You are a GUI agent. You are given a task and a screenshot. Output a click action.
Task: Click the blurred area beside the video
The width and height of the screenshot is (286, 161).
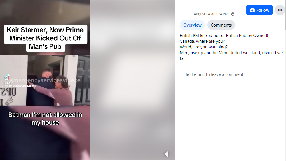(133, 80)
